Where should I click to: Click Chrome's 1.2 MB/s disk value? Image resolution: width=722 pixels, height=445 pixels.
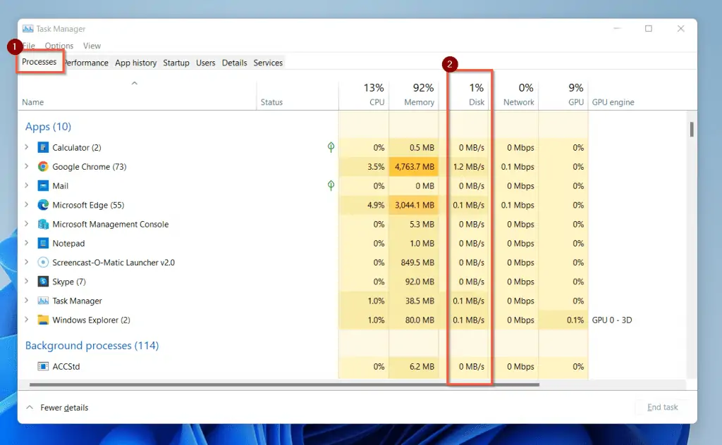coord(468,166)
